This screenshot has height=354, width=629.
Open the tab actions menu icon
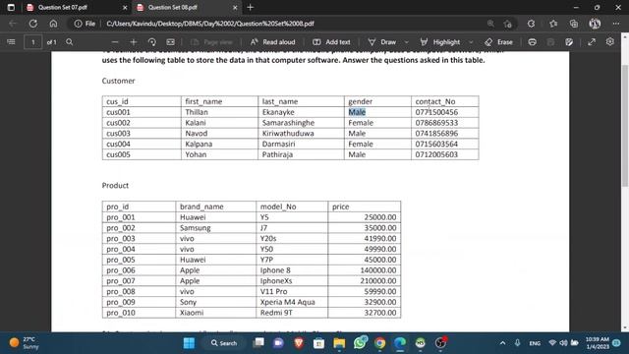click(x=11, y=7)
